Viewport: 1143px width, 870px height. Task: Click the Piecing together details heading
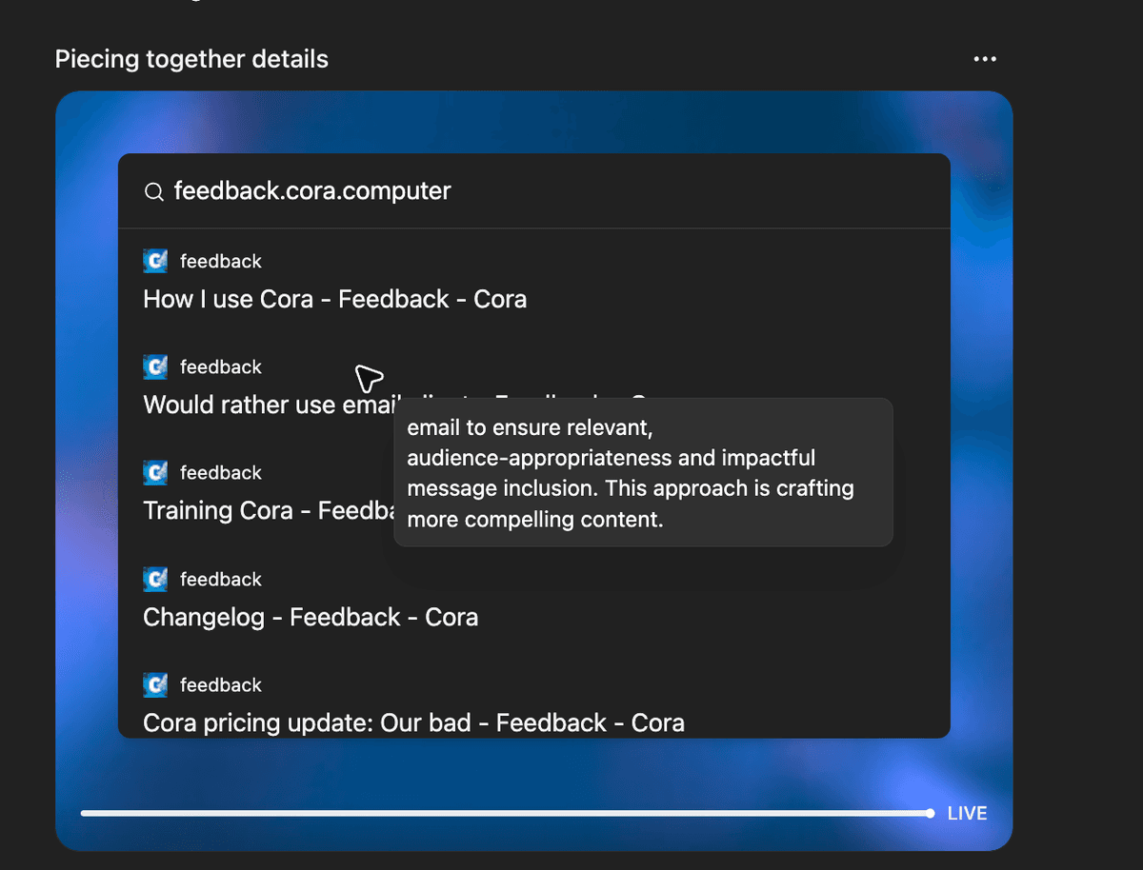click(191, 59)
